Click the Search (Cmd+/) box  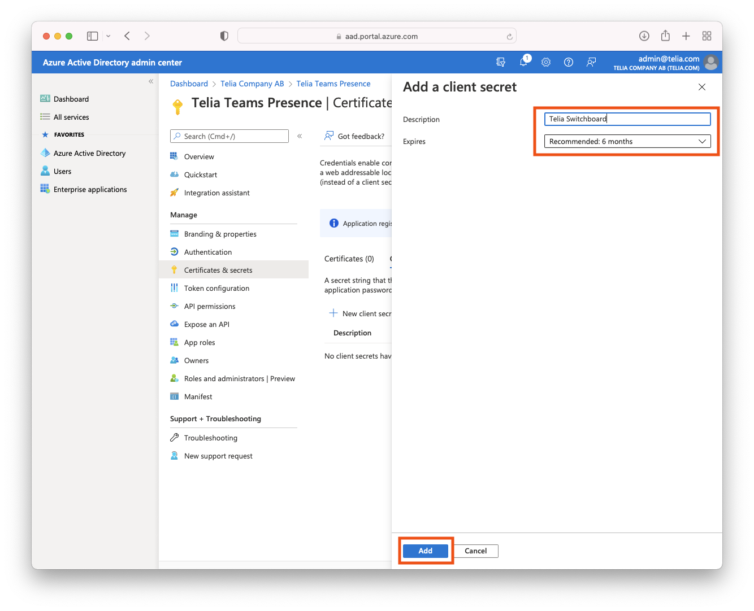tap(229, 136)
